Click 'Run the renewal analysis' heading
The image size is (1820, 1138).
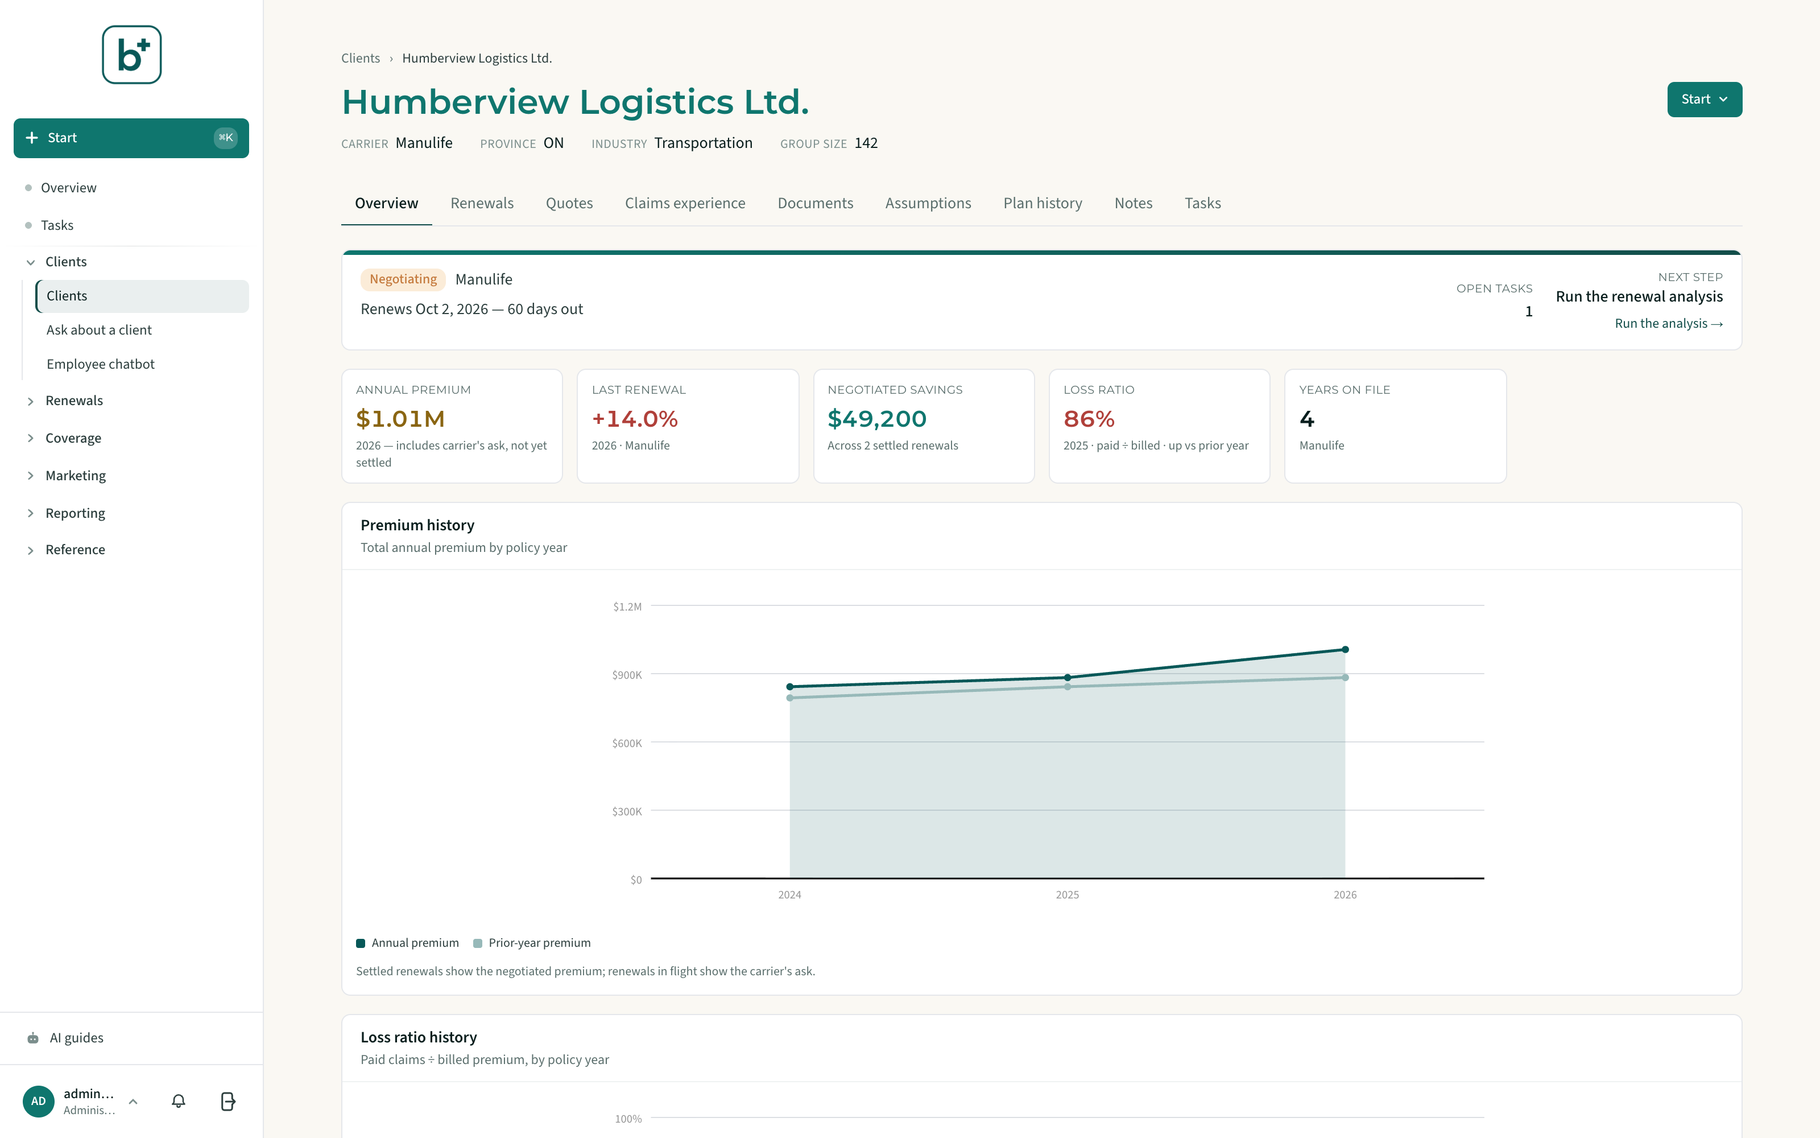pyautogui.click(x=1639, y=296)
